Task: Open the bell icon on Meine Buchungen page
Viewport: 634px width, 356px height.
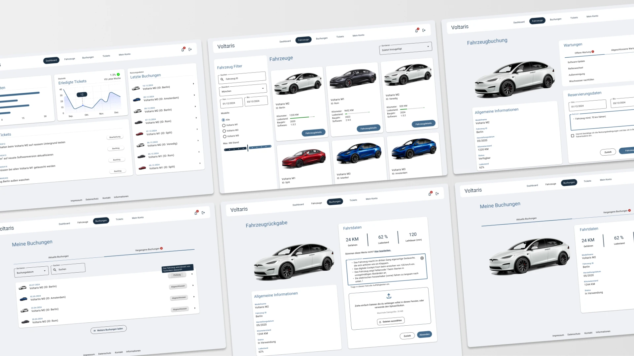Action: point(196,213)
